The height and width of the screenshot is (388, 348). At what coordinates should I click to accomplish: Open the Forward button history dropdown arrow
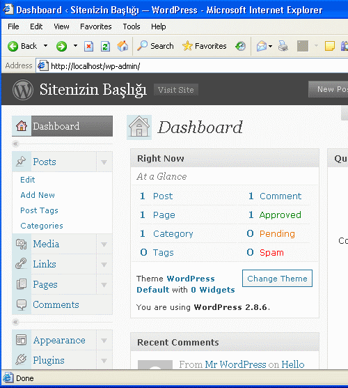75,46
